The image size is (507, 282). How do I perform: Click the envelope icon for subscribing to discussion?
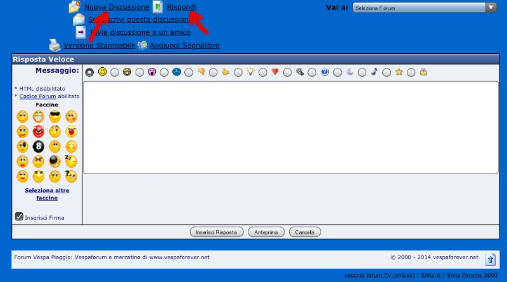click(79, 20)
